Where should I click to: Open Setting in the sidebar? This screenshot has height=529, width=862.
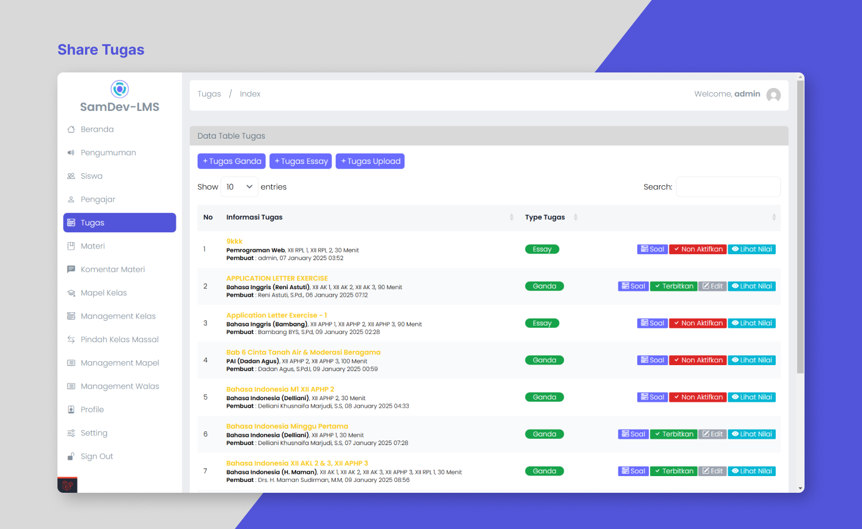click(x=94, y=433)
